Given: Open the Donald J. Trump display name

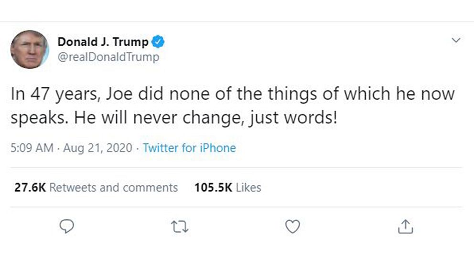Looking at the screenshot, I should [x=103, y=42].
